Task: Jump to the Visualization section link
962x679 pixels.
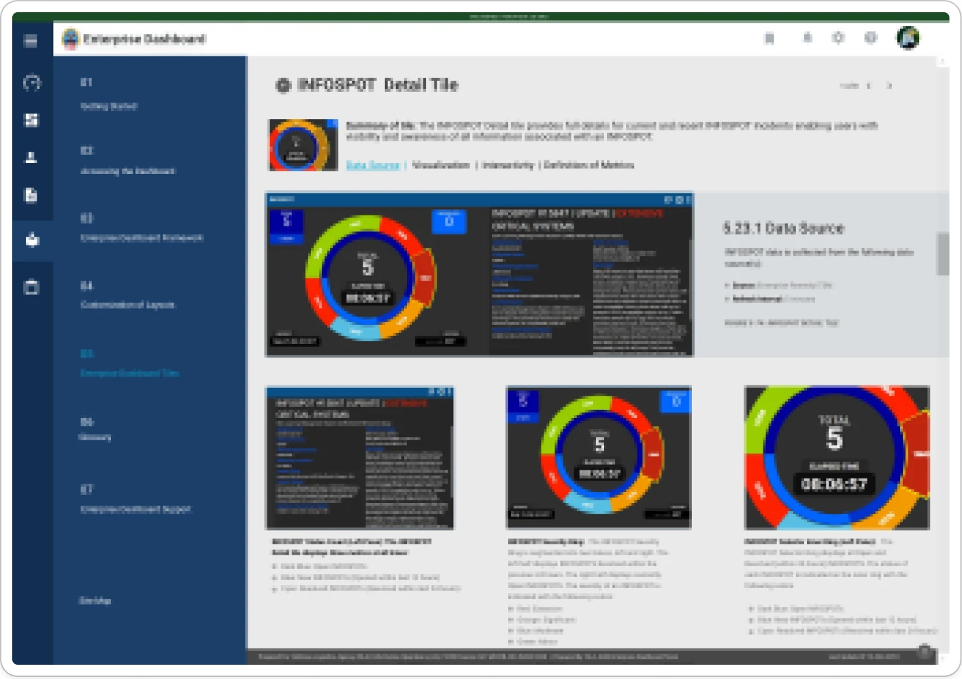Action: 441,165
